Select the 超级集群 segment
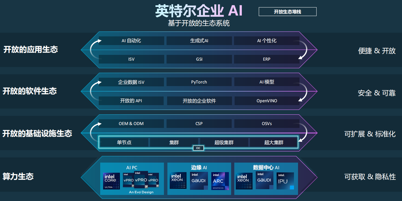Image resolution: width=402 pixels, height=201 pixels. click(224, 142)
